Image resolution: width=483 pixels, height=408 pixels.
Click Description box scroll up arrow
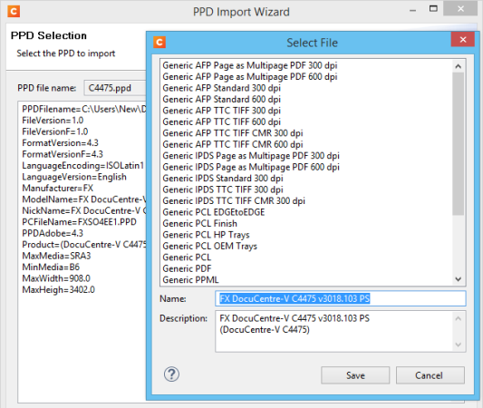tap(458, 318)
